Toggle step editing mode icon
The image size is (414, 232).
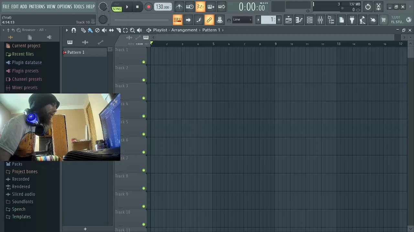coord(199,20)
